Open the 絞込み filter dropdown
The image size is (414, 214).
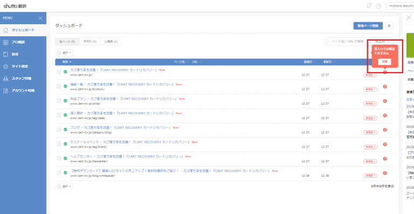(382, 42)
